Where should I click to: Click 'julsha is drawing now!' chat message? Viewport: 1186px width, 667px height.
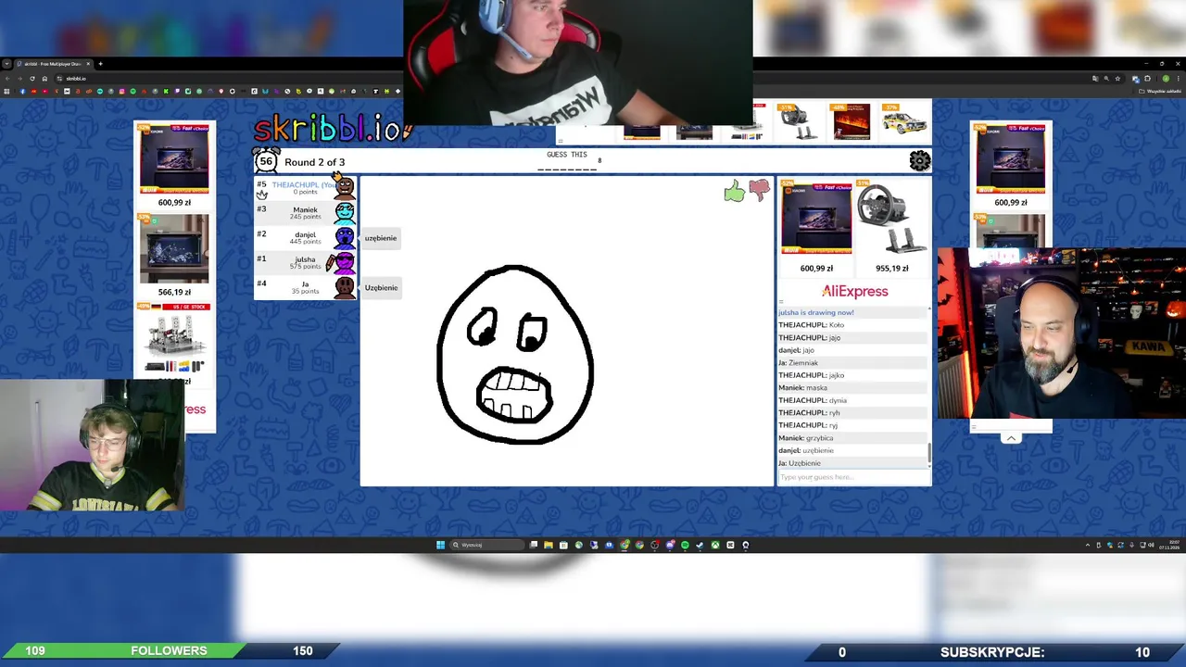[x=816, y=312]
